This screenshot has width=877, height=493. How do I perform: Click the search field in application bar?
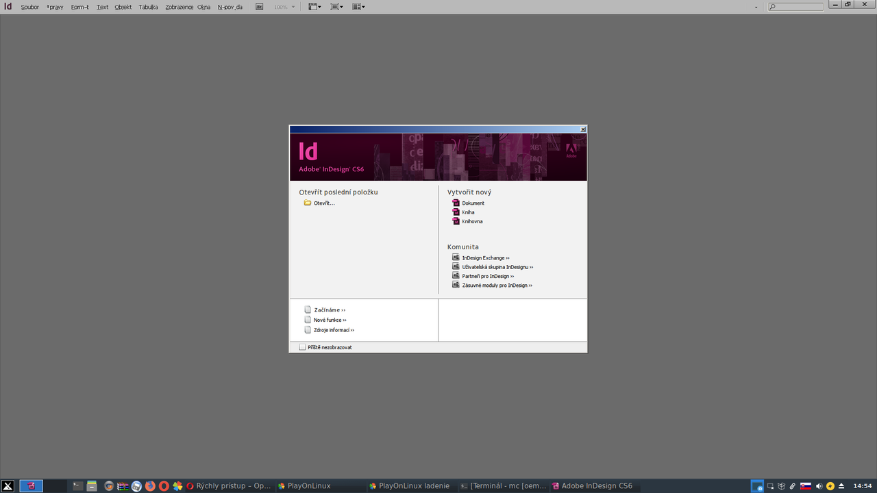tap(795, 7)
